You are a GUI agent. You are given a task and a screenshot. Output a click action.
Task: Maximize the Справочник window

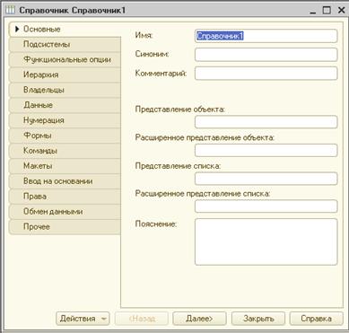(327, 10)
